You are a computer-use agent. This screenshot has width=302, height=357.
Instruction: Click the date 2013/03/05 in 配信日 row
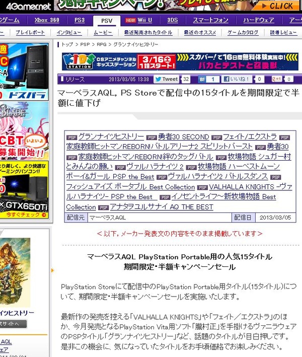275,218
